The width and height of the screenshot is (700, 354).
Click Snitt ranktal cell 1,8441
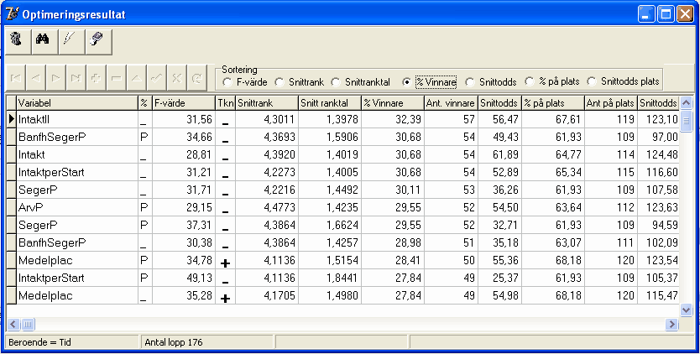pos(330,279)
